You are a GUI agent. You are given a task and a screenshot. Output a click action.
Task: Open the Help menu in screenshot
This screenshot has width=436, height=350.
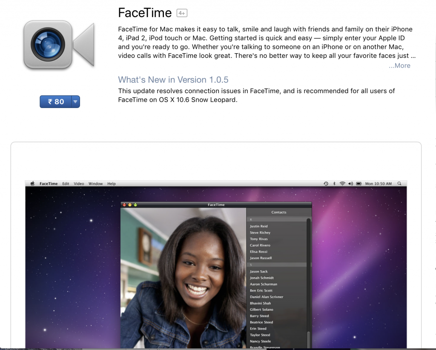click(x=111, y=184)
